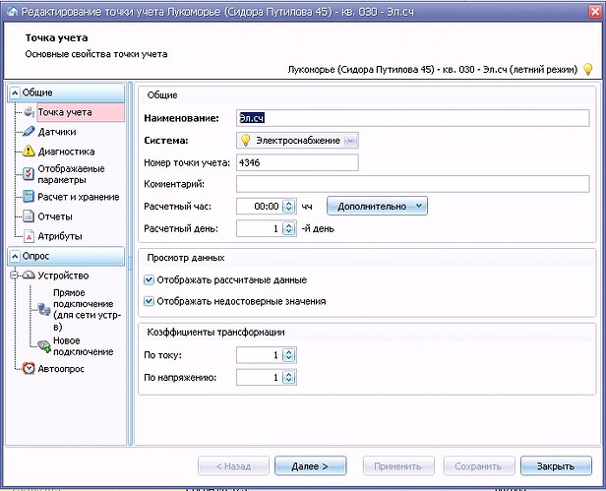Click the Устройство gauge icon
Image resolution: width=606 pixels, height=491 pixels.
point(29,276)
